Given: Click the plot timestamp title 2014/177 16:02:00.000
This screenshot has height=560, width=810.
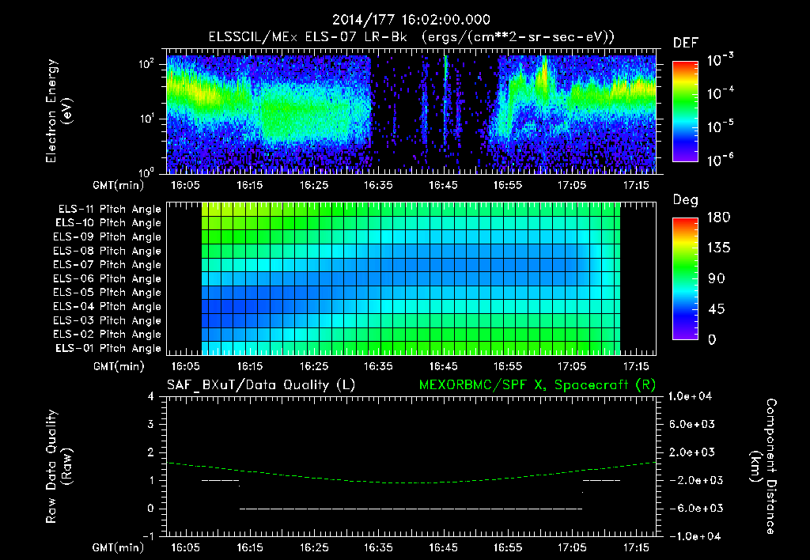Looking at the screenshot, I should click(x=411, y=20).
